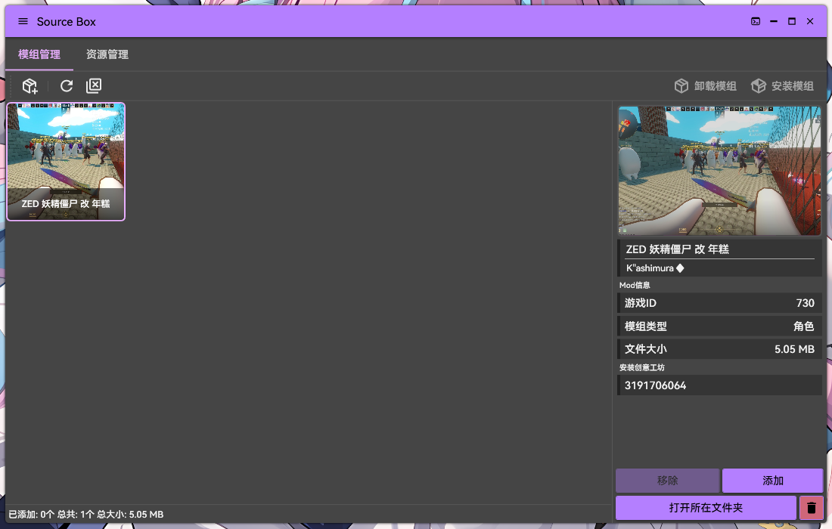832x529 pixels.
Task: Click the author name K"ashimura
Action: 650,268
